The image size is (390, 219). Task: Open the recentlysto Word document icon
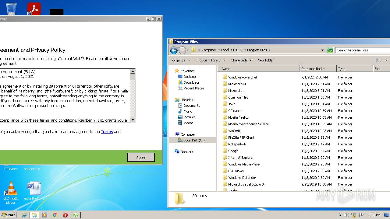(34, 191)
